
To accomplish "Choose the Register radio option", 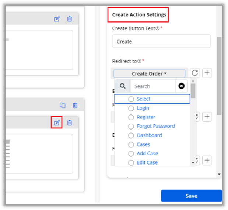I will point(131,117).
